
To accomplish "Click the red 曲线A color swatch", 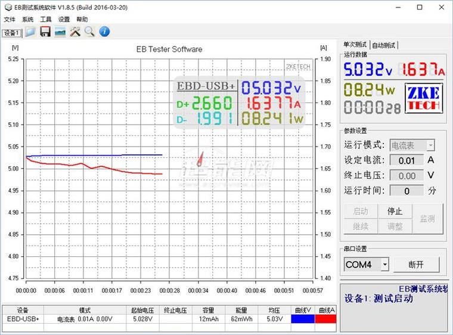I will click(325, 319).
